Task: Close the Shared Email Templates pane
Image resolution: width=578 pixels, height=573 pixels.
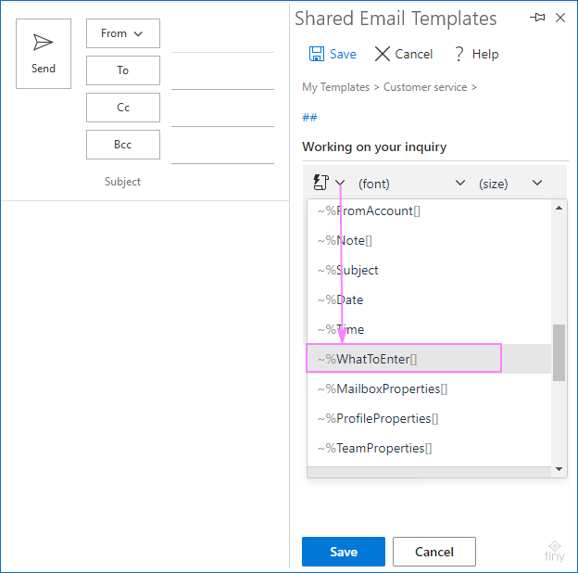Action: [560, 18]
